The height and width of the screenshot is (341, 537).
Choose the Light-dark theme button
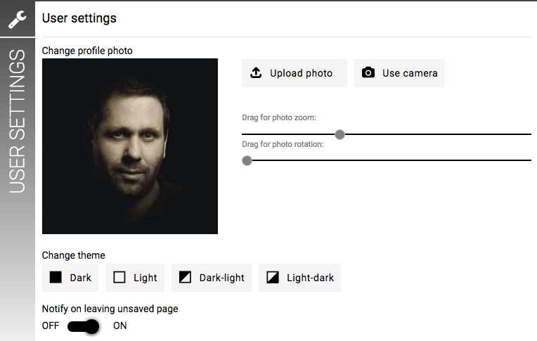point(299,278)
